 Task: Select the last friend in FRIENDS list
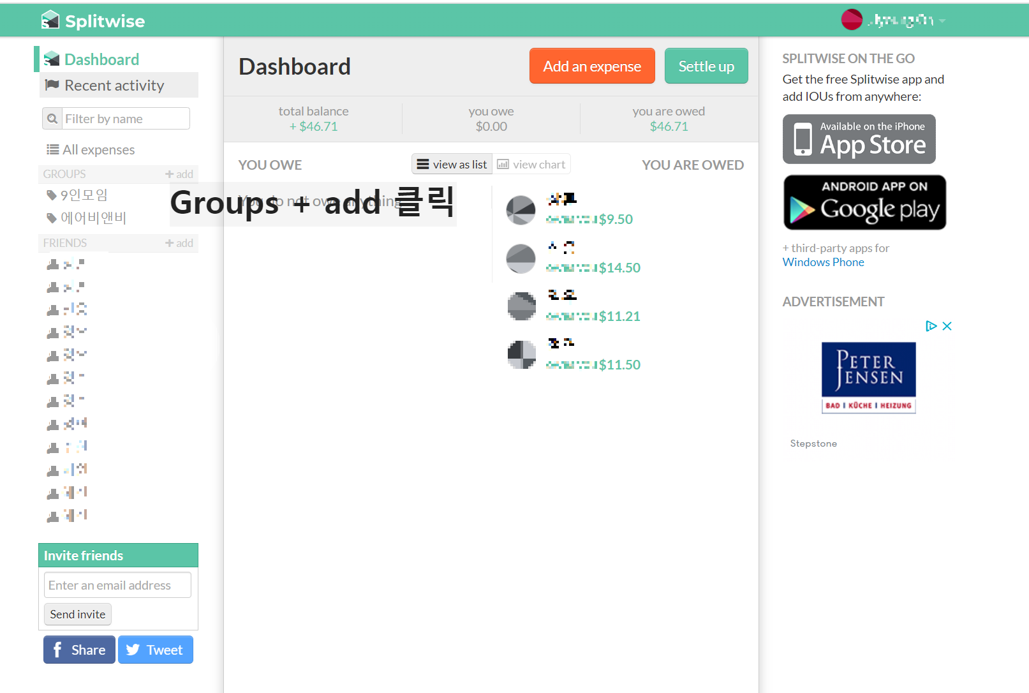point(67,516)
